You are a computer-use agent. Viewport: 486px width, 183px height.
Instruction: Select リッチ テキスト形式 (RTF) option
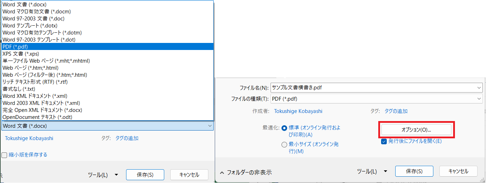(35, 82)
